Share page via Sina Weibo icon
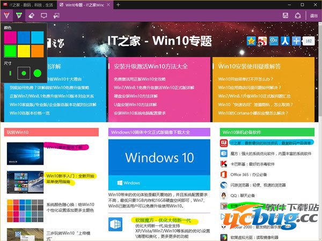The width and height of the screenshot is (322, 241). (x=262, y=41)
